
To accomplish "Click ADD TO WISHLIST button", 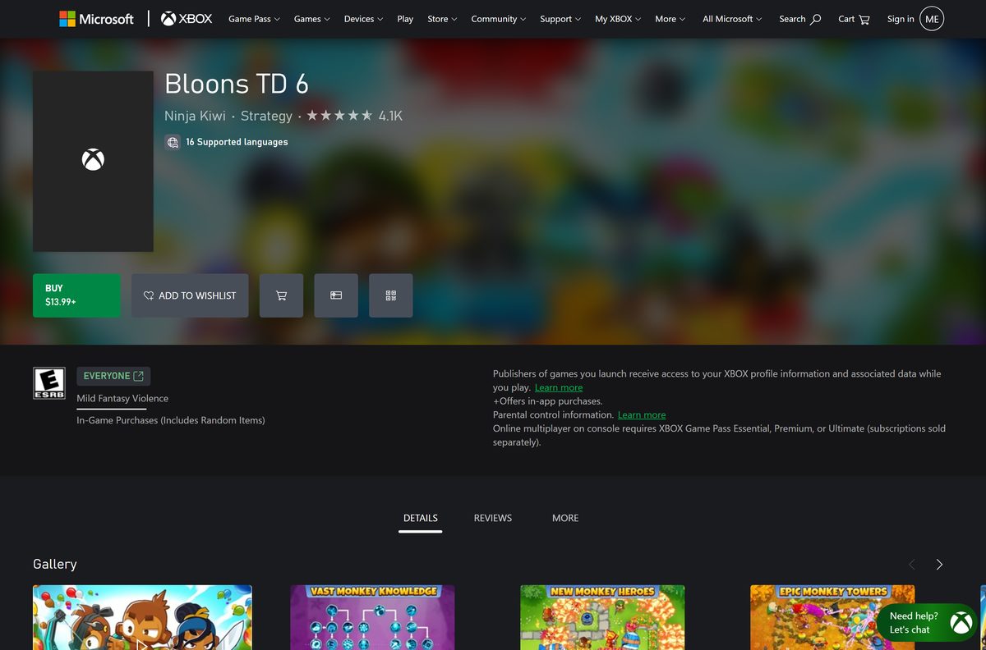I will coord(190,295).
